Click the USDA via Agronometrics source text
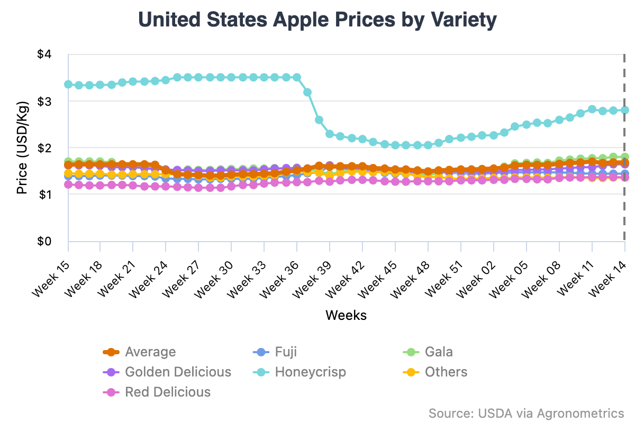This screenshot has height=423, width=635. 526,412
